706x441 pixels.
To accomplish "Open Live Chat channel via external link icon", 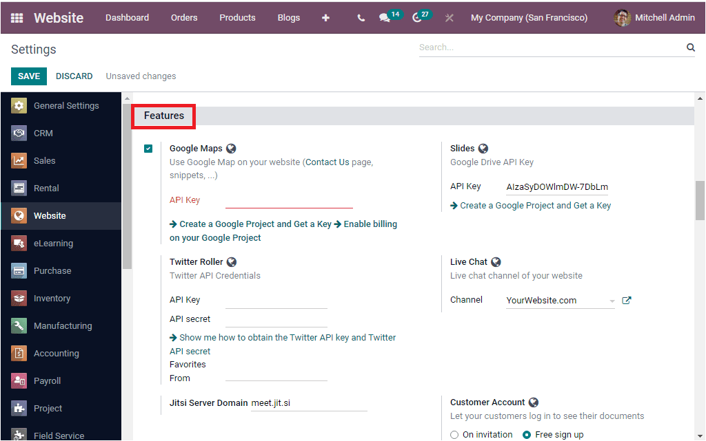I will tap(626, 299).
